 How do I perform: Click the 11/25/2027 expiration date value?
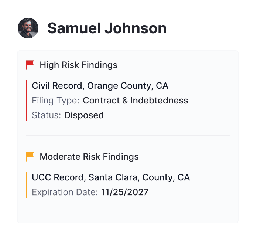click(x=124, y=192)
